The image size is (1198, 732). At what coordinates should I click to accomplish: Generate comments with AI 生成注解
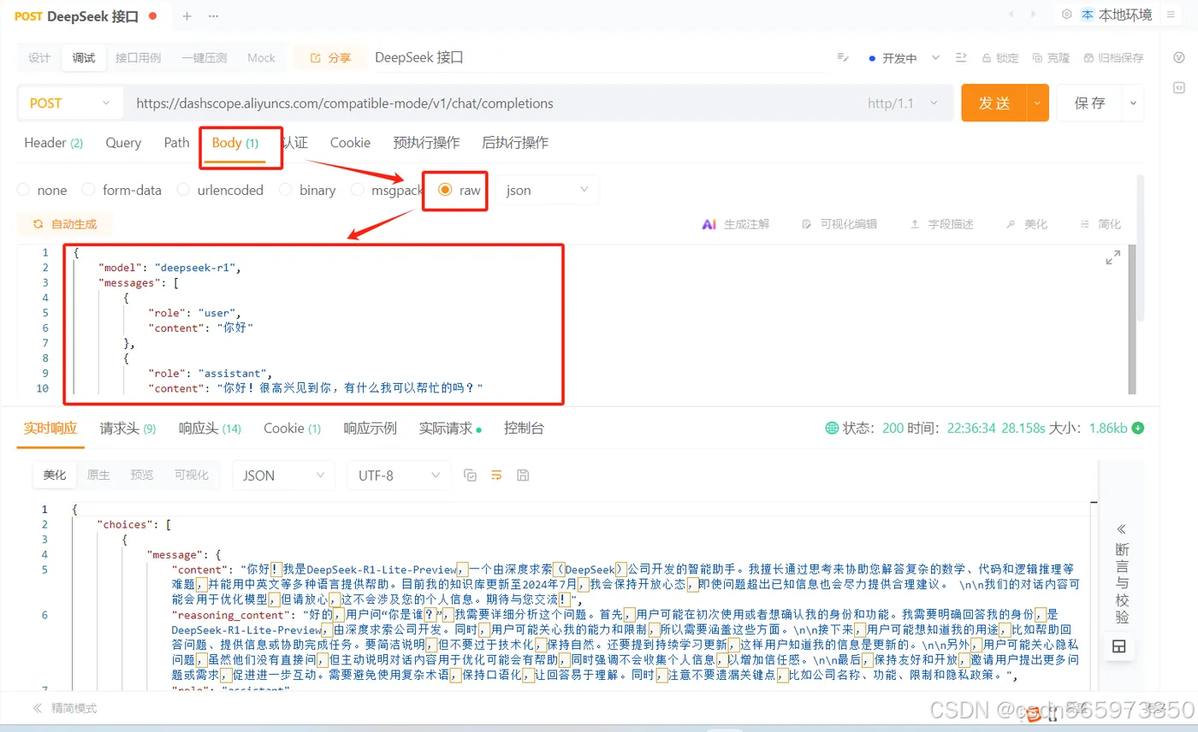pos(735,224)
